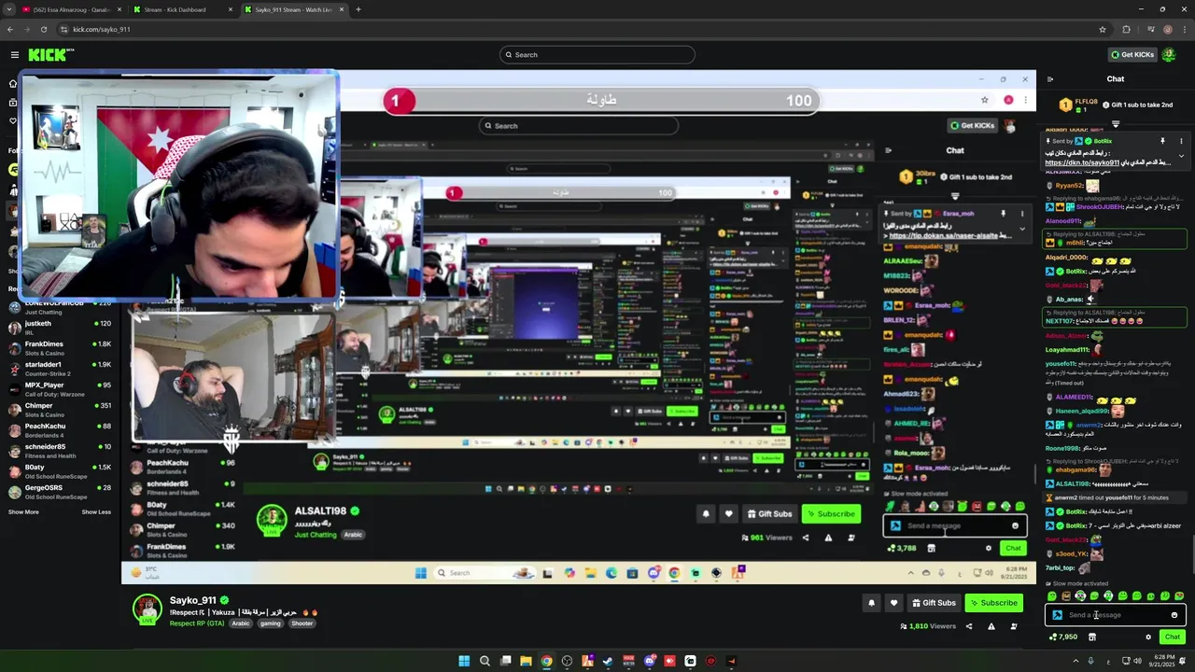Select Sayko_911 Stream tab
1195x672 pixels.
pos(293,9)
